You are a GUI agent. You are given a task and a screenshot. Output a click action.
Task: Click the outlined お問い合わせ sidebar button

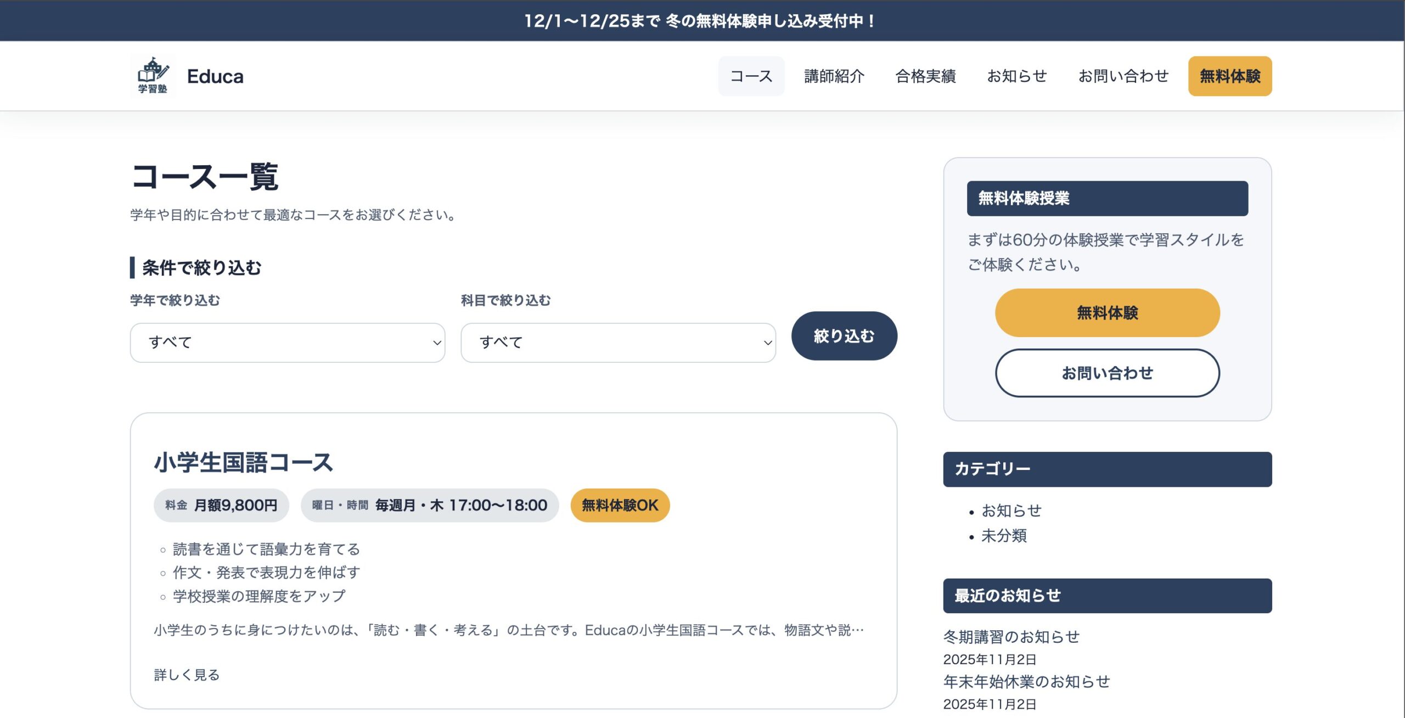coord(1107,373)
